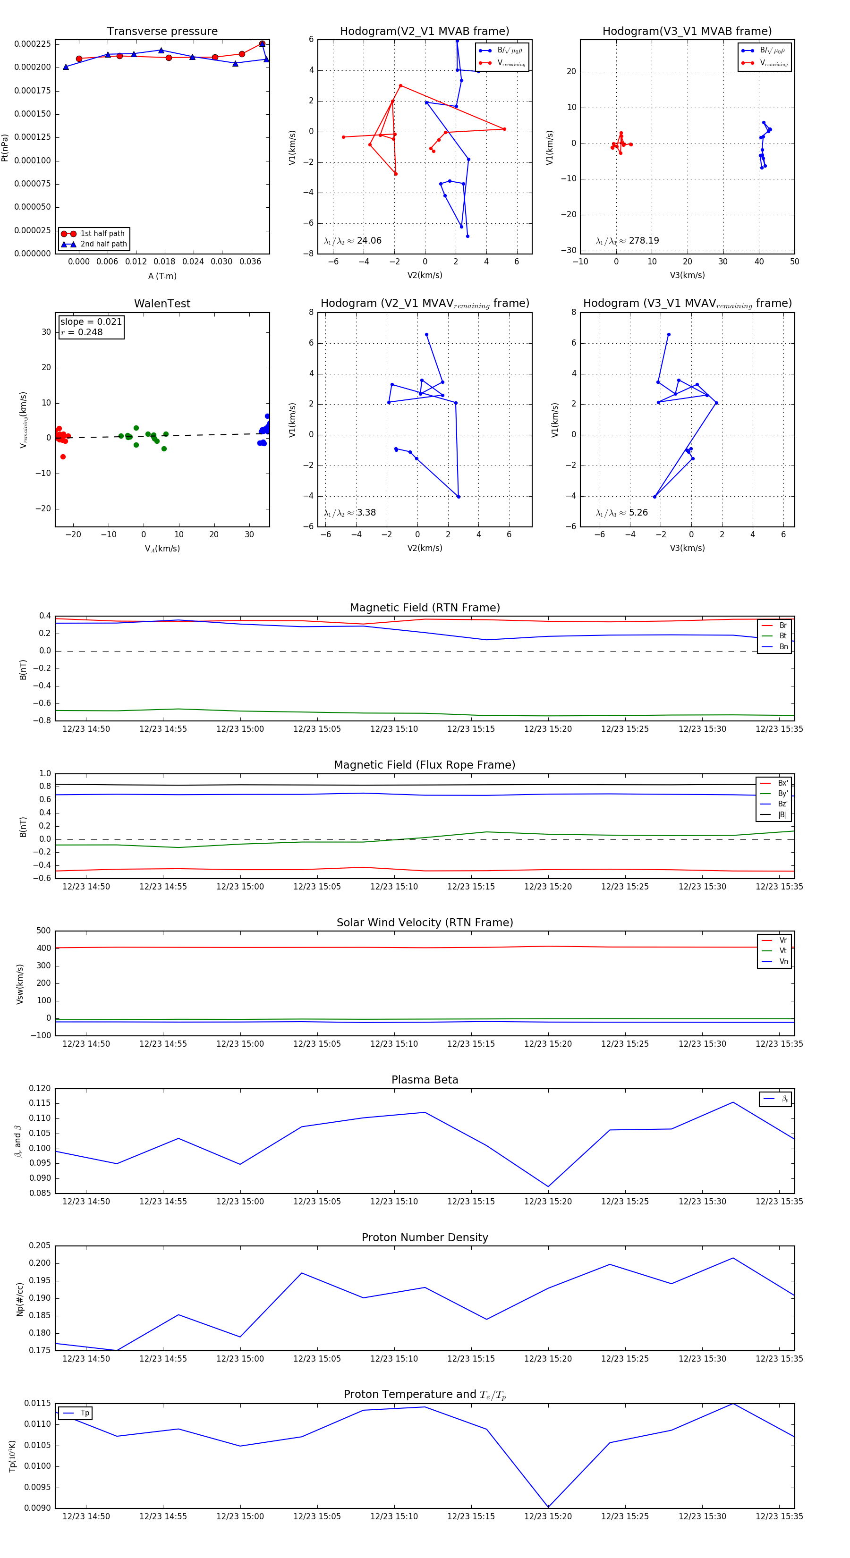Click the 'Vsw(km/s)' y-axis label

coord(19,984)
